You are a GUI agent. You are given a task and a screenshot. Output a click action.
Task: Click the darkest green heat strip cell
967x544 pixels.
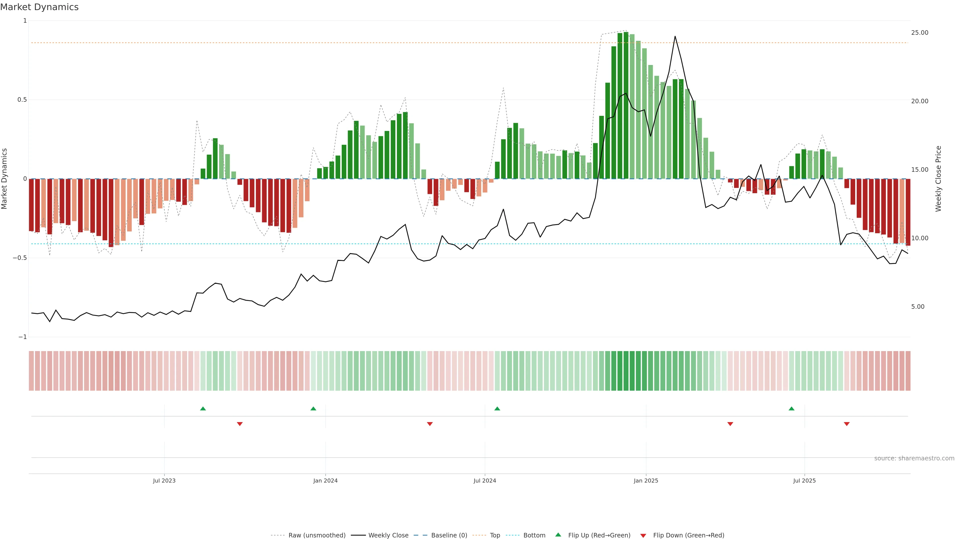(626, 371)
